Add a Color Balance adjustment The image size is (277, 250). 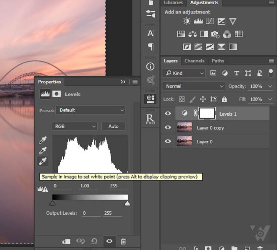point(193,34)
